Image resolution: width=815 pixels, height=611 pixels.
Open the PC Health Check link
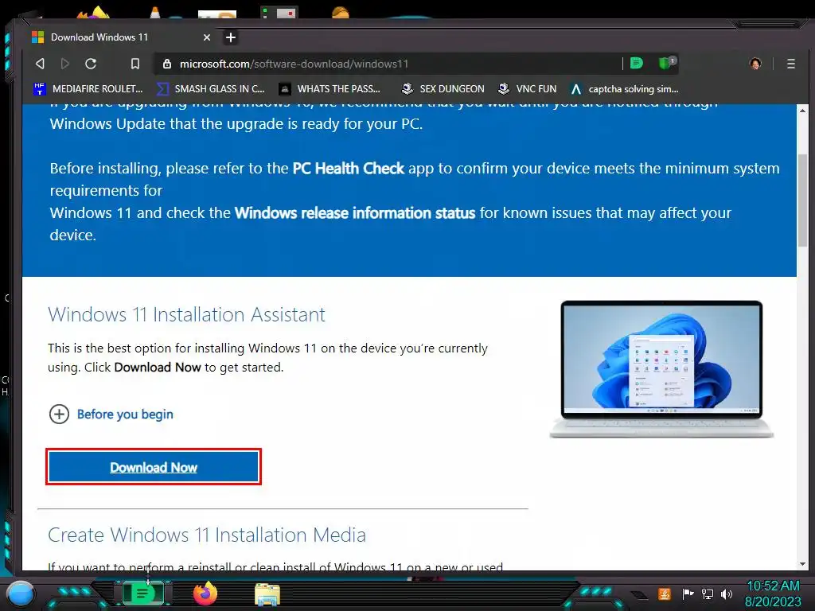pos(349,169)
